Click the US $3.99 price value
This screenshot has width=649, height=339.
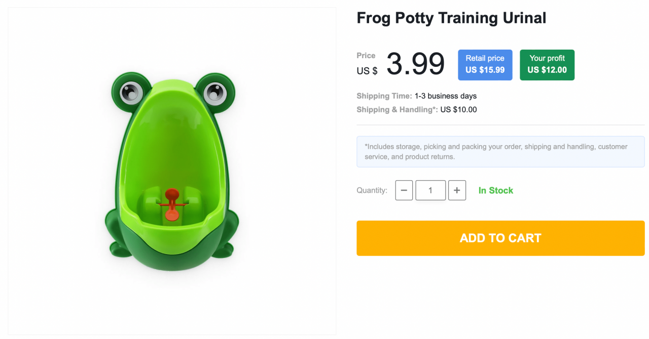[x=415, y=64]
